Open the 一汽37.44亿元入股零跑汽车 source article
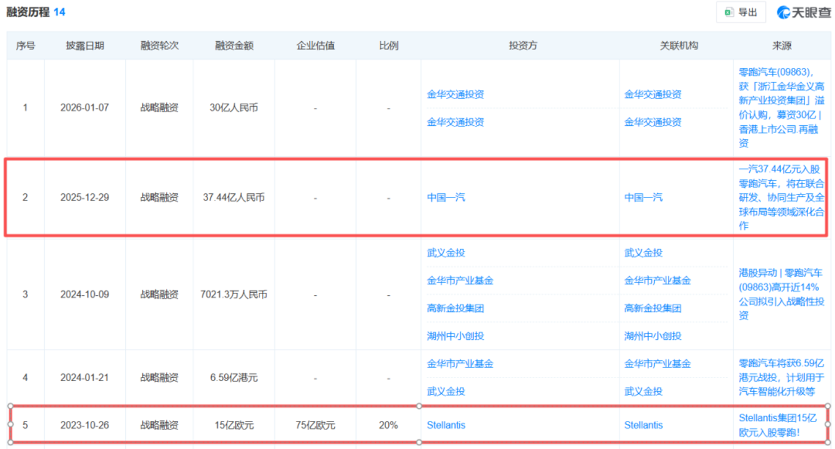 pyautogui.click(x=781, y=197)
